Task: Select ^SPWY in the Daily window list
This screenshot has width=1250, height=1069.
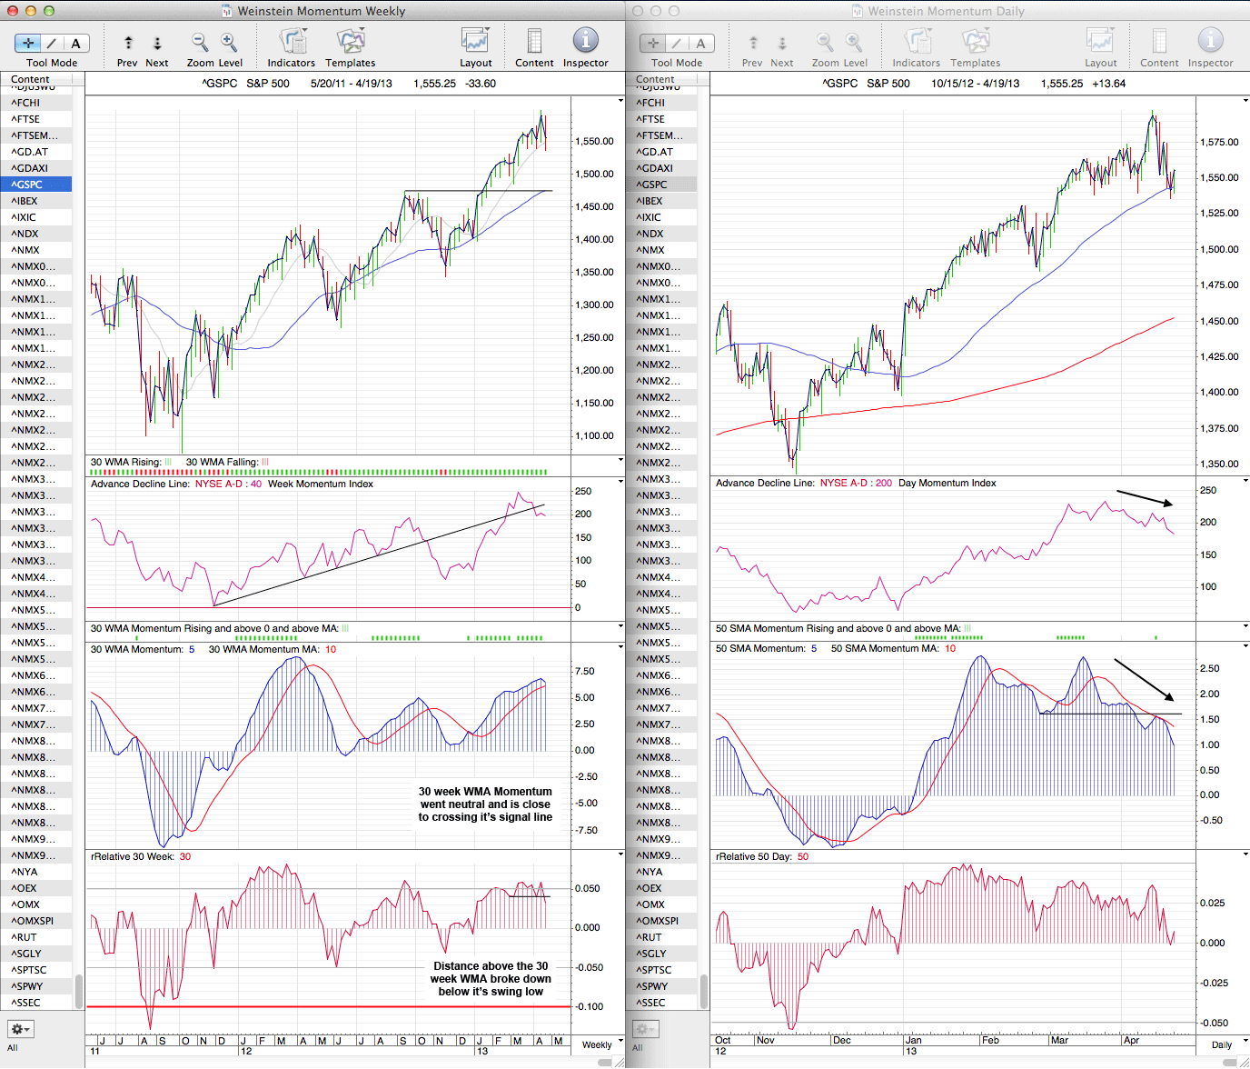Action: 661,986
